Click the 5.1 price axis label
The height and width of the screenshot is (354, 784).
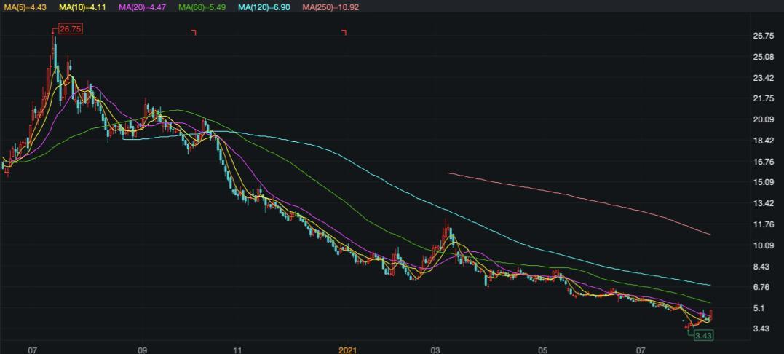760,308
